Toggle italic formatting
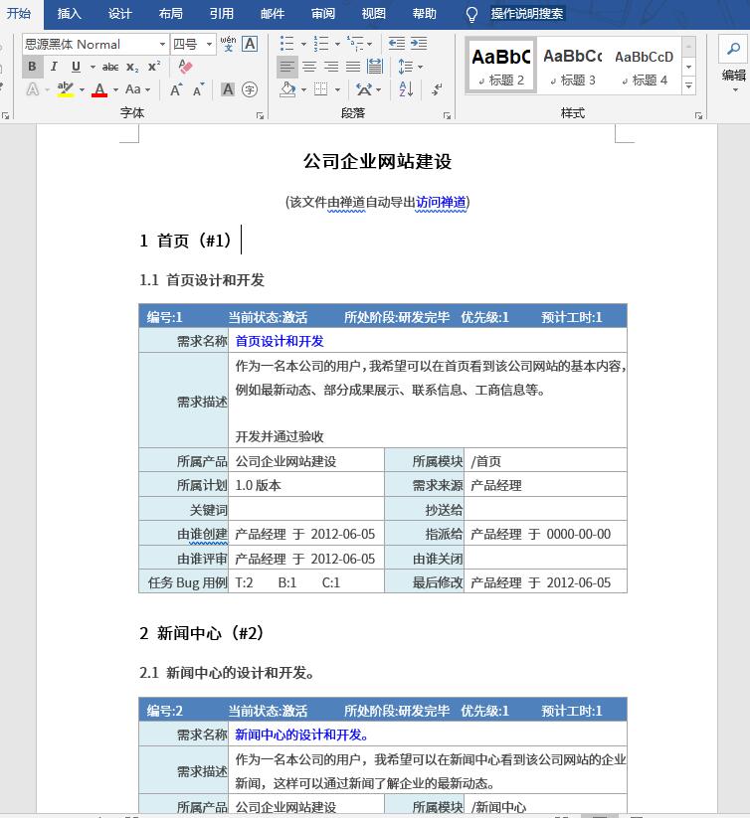This screenshot has height=818, width=750. 53,67
